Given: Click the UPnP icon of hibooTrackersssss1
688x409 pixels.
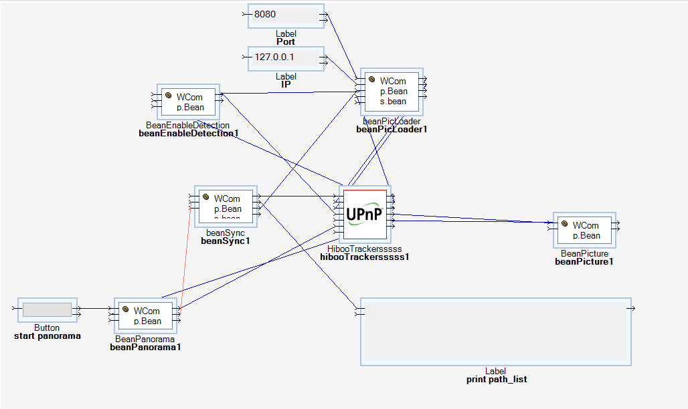Looking at the screenshot, I should (365, 214).
